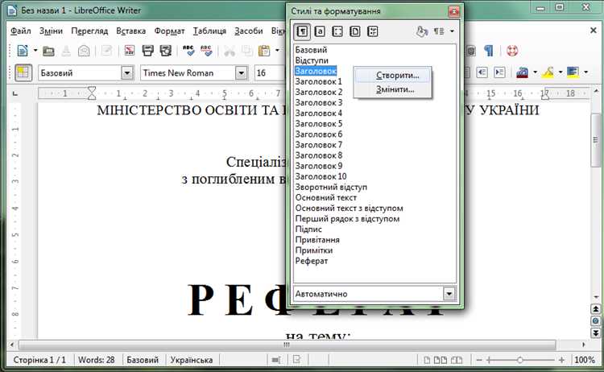The height and width of the screenshot is (372, 604).
Task: Select Frame Styles icon in Styles panel
Action: coord(337,31)
